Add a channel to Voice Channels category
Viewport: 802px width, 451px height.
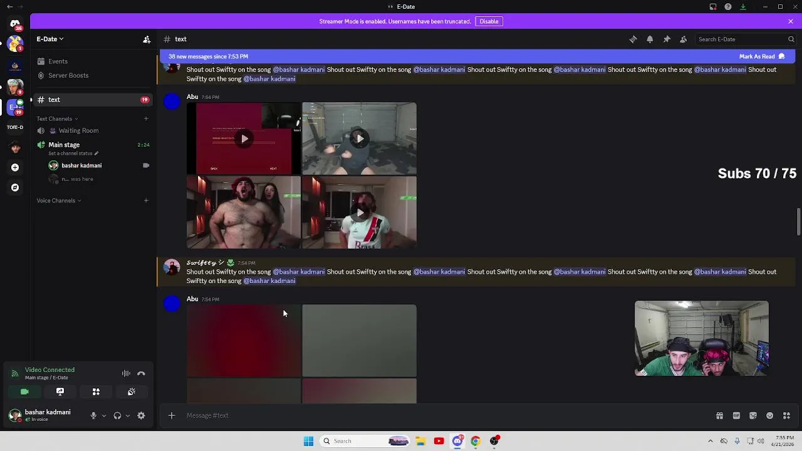pos(146,200)
